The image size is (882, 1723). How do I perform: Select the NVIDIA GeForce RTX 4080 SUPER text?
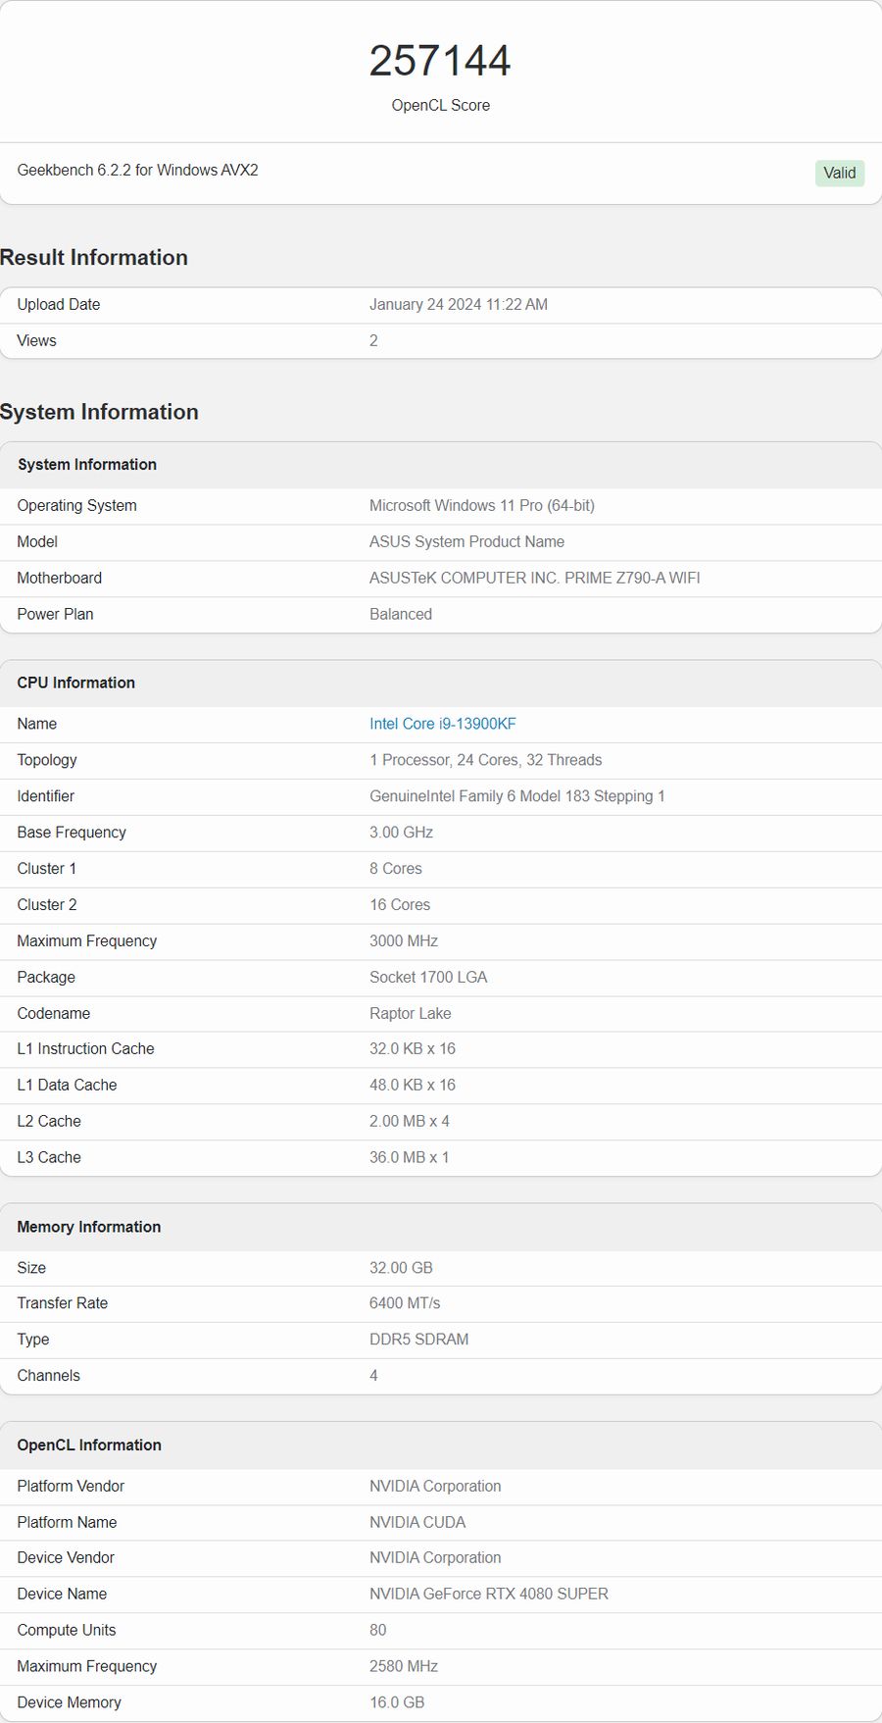488,1595
